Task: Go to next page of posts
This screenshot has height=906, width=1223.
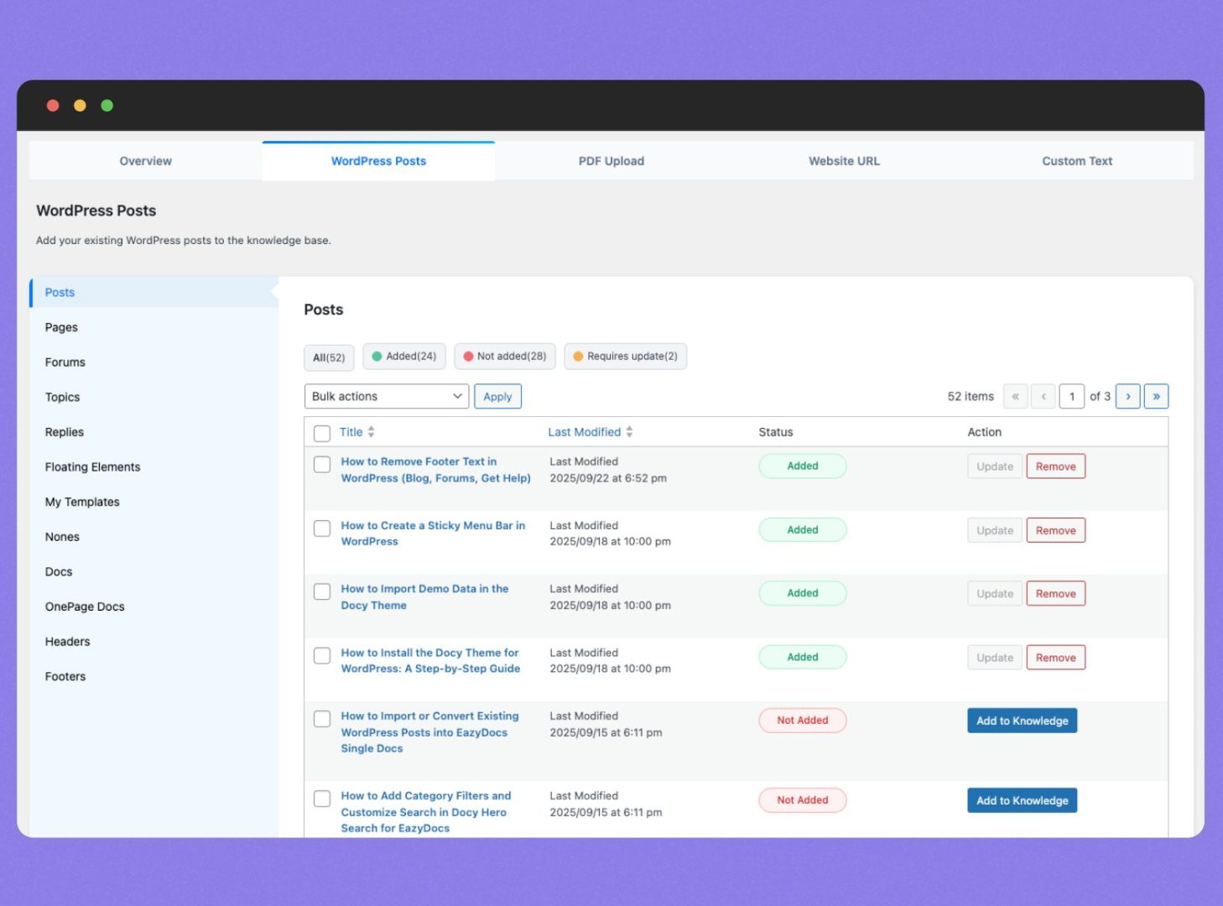Action: click(1127, 397)
